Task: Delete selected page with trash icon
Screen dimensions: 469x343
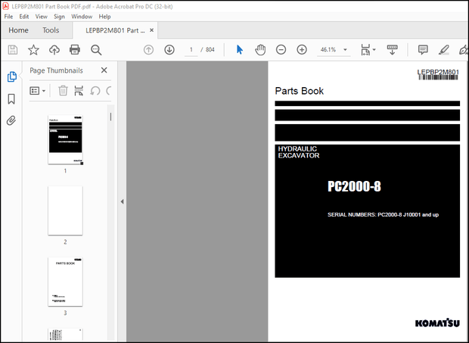Action: click(63, 90)
